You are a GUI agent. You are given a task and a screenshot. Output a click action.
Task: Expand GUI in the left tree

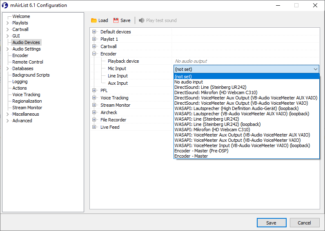(x=8, y=36)
